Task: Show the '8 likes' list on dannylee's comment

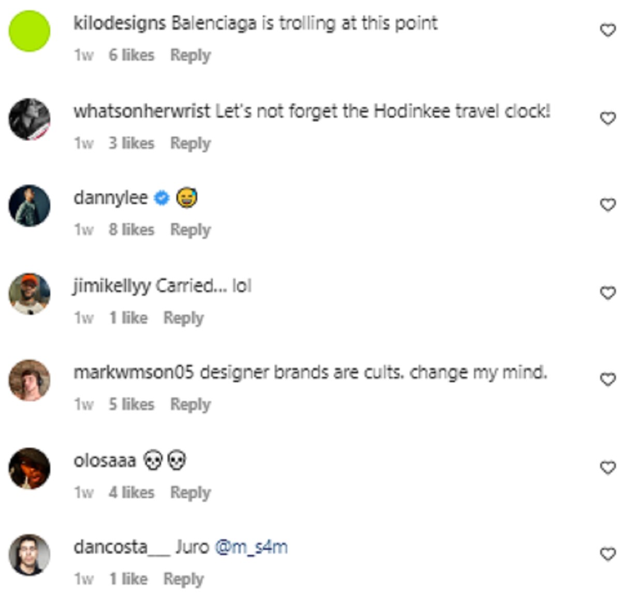Action: click(x=131, y=229)
